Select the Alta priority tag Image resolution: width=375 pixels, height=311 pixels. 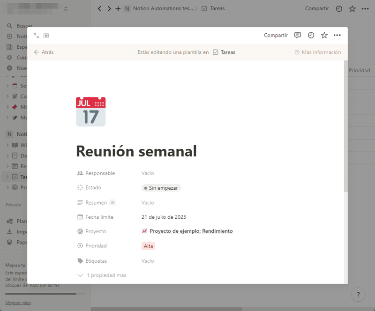point(148,246)
